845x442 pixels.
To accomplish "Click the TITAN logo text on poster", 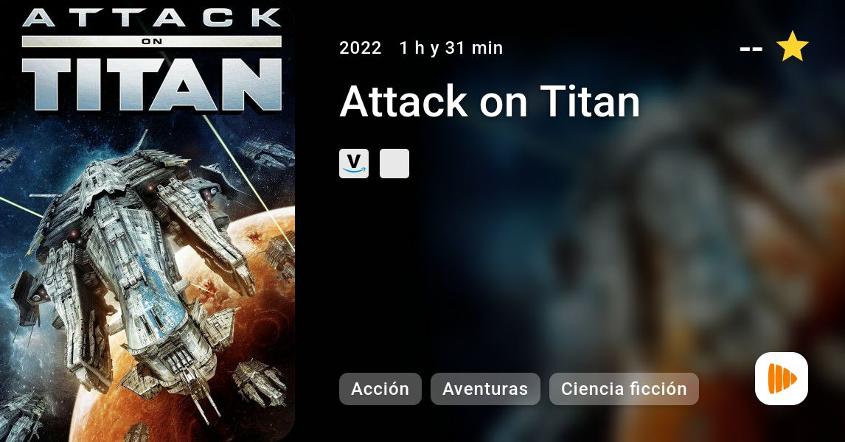I will [x=151, y=84].
